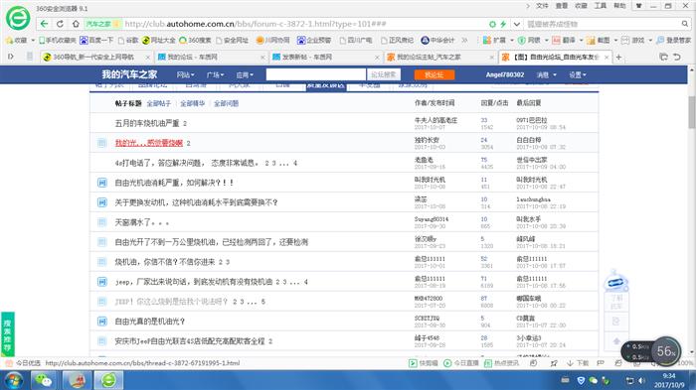Screen dimensions: 696x390
Task: Open the 设置 settings dropdown
Action: tap(578, 74)
